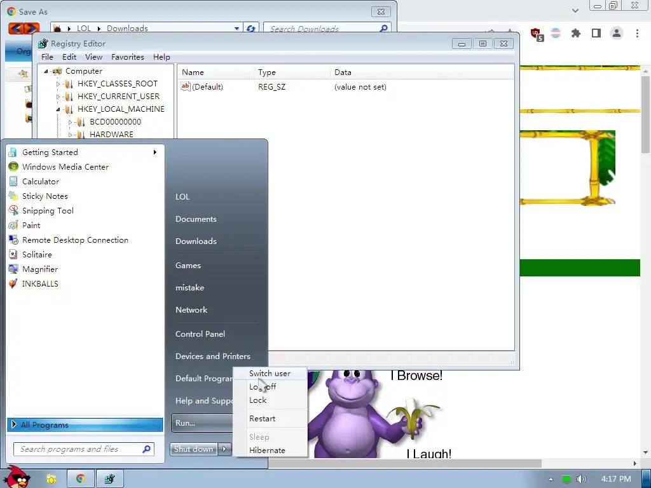Open All Programs list

(85, 425)
